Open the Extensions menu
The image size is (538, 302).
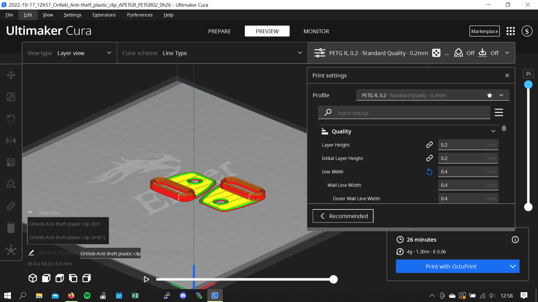[x=104, y=15]
